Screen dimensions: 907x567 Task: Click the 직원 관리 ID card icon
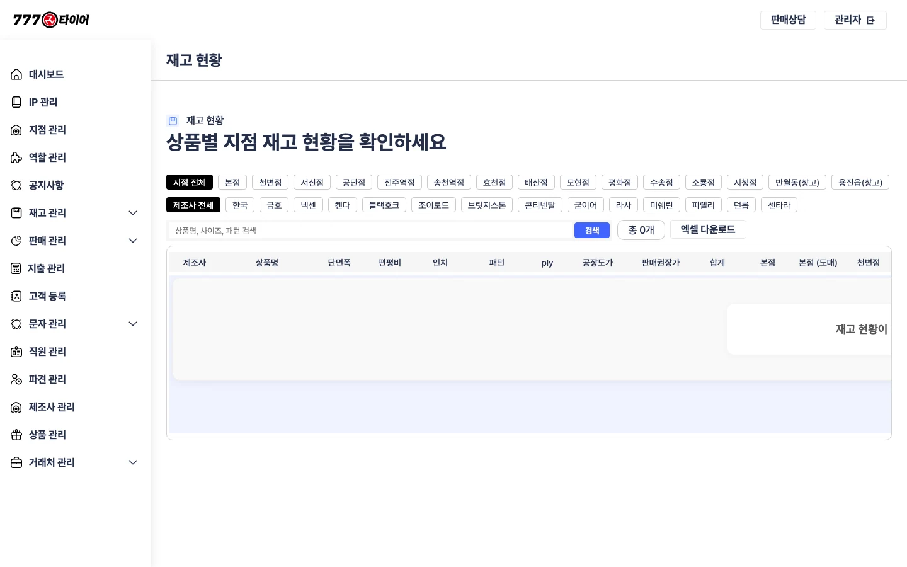[x=16, y=352]
